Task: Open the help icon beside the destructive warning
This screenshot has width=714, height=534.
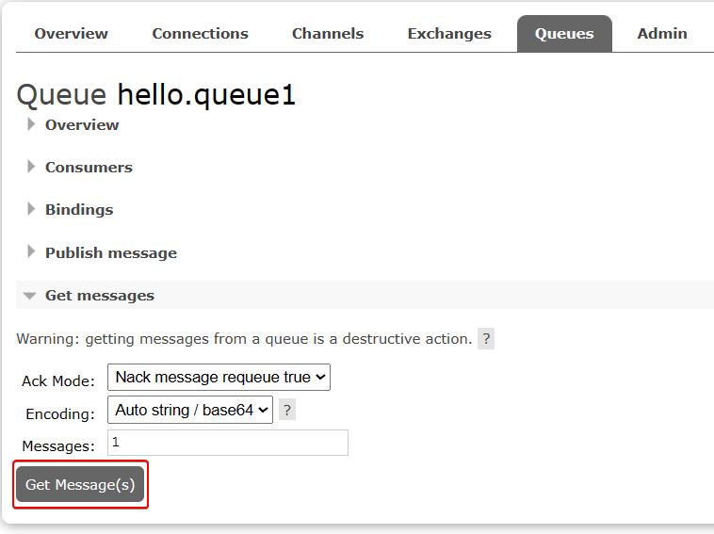Action: tap(485, 339)
